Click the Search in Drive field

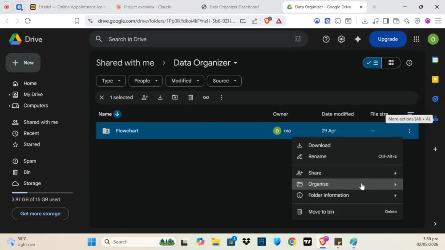tap(198, 39)
